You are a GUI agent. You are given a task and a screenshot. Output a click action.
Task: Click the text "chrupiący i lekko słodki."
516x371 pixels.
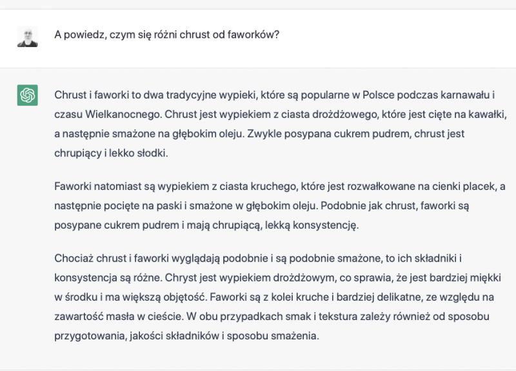pyautogui.click(x=111, y=153)
